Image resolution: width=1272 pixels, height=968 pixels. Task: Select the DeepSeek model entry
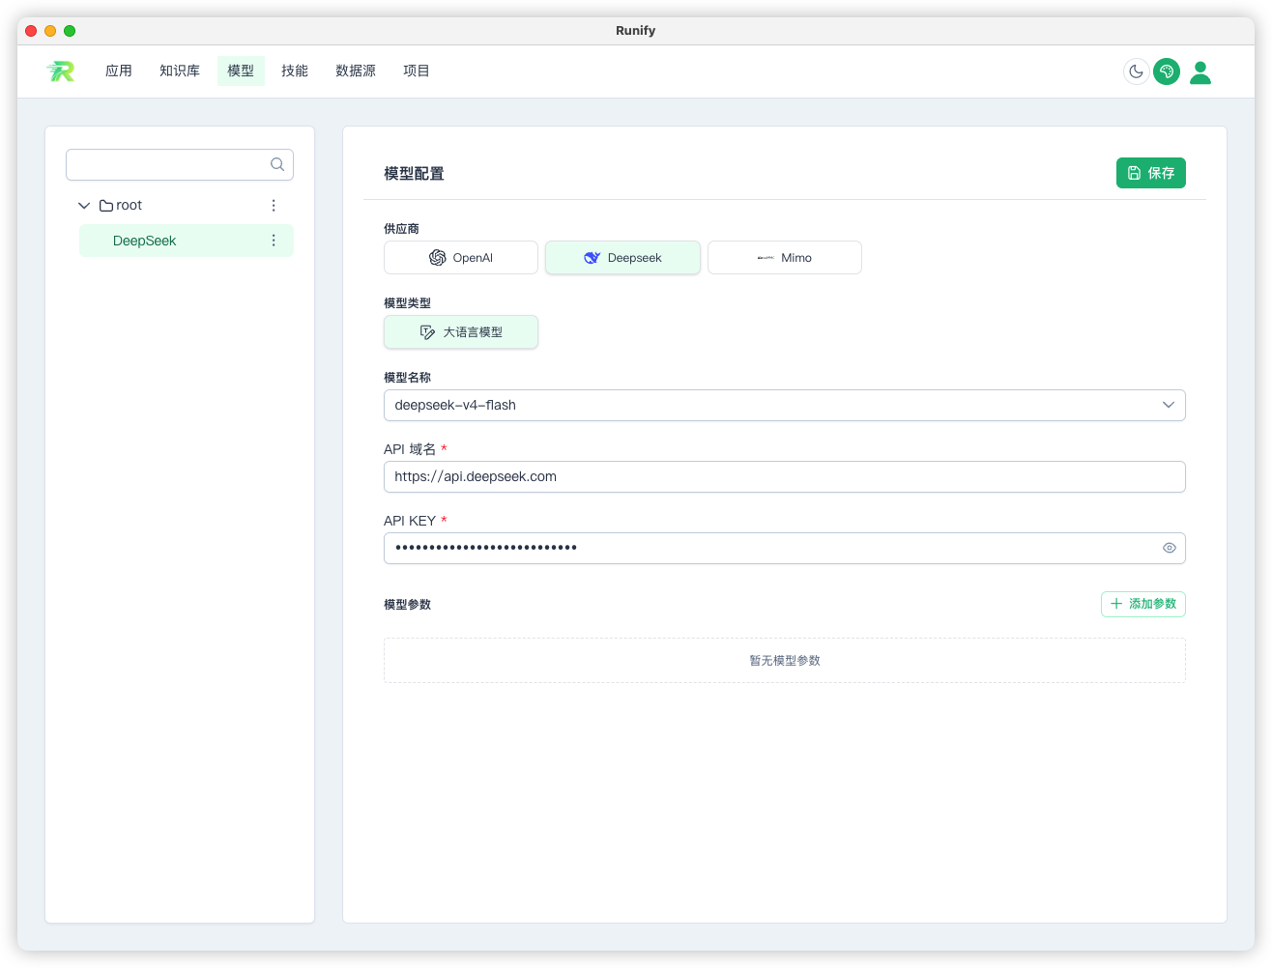187,241
